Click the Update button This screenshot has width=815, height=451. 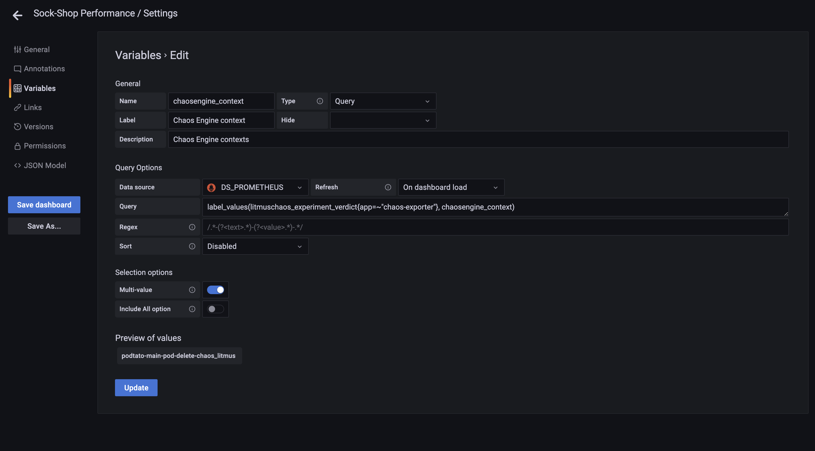[136, 387]
